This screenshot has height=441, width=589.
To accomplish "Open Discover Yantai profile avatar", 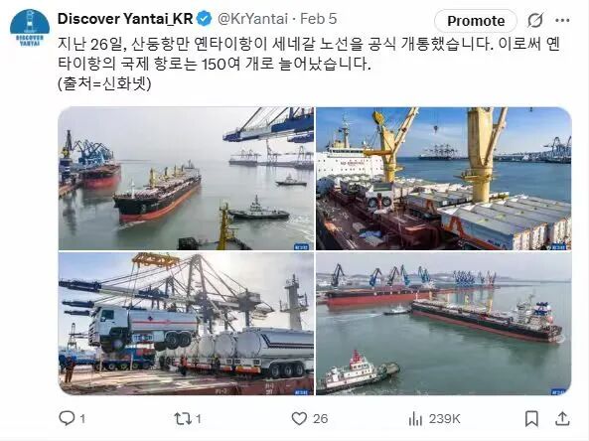I will (30, 28).
